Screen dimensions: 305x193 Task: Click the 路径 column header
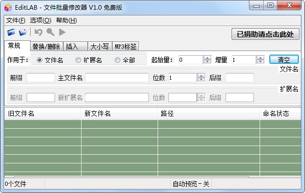(208, 113)
